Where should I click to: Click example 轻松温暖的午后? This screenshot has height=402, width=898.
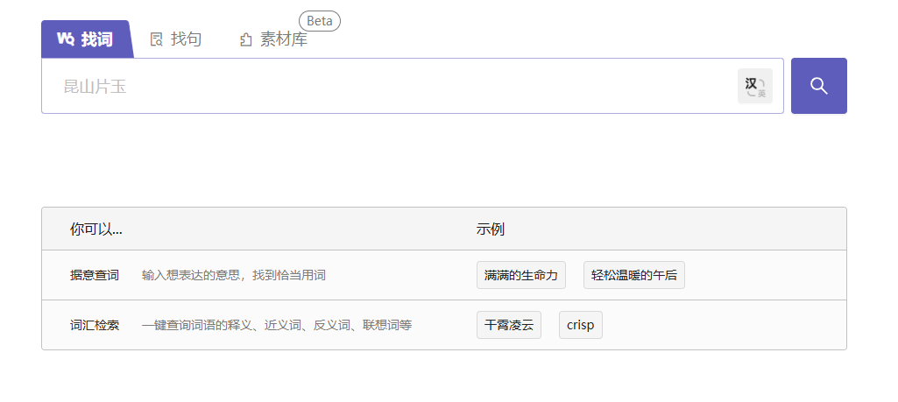point(634,275)
